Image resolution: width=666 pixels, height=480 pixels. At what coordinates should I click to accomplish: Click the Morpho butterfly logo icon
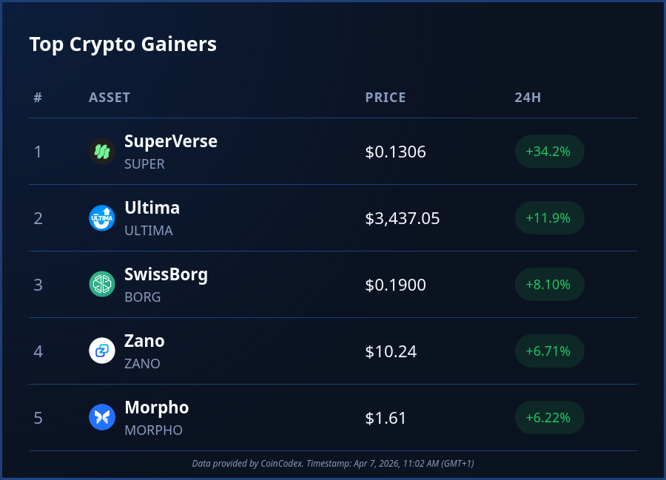coord(102,418)
